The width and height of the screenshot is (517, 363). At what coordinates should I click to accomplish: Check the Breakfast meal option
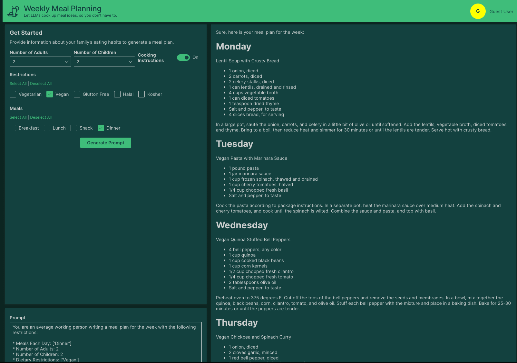point(13,128)
